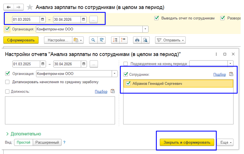This screenshot has width=244, height=154.
Task: Open Организация dropdown in settings dialog
Action: pyautogui.click(x=114, y=74)
